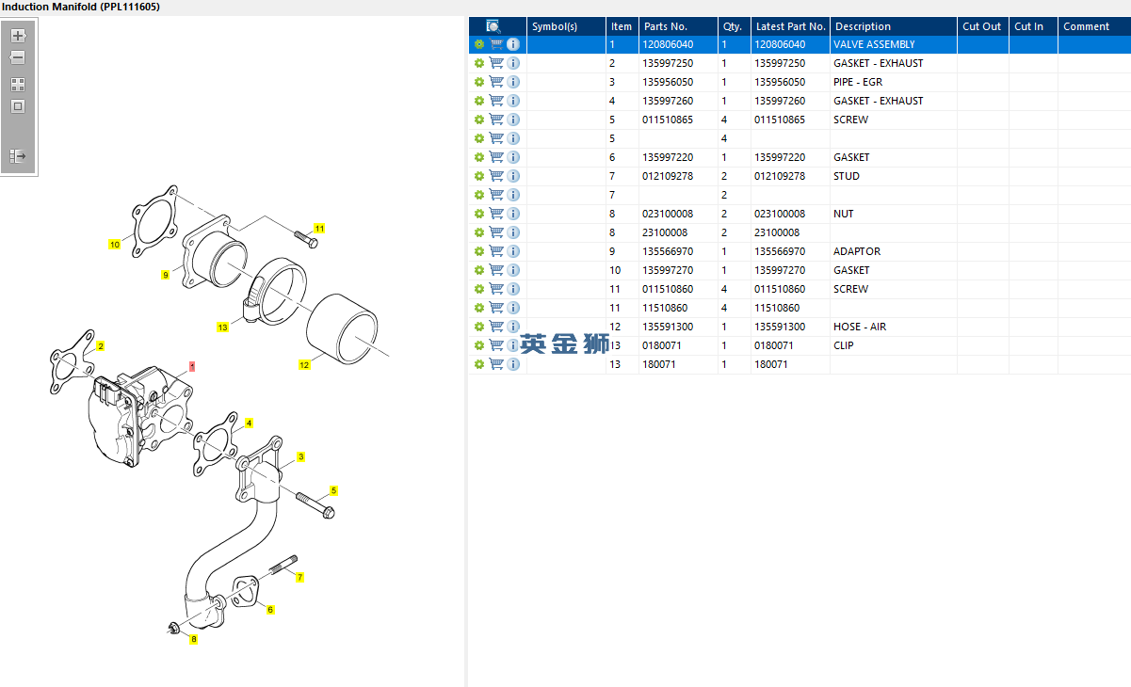Click gear icon for PIPE - EGR row
The image size is (1131, 687).
(x=479, y=82)
